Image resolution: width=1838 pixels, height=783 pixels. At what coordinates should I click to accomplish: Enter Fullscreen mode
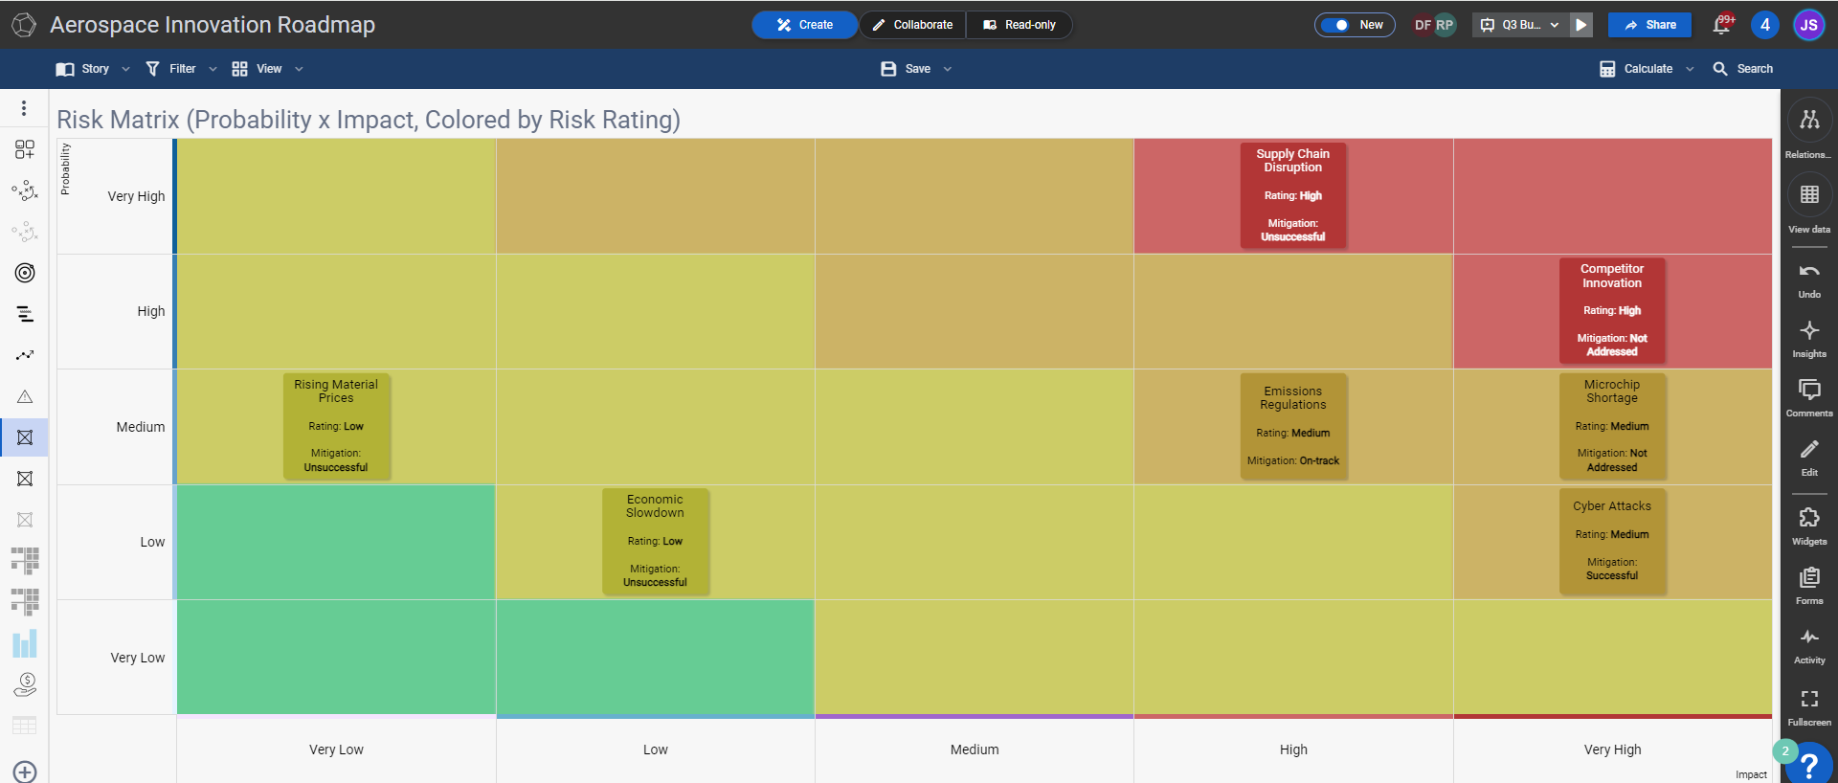1809,699
